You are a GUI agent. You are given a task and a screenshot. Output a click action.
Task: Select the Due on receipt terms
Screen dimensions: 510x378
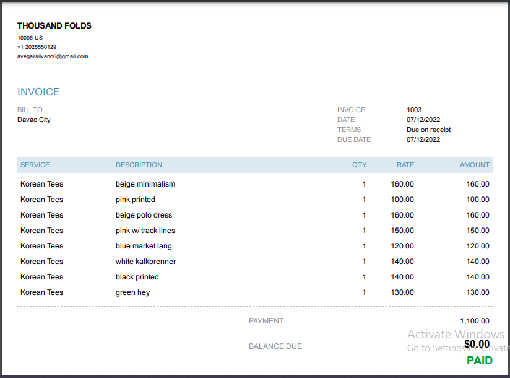coord(428,130)
